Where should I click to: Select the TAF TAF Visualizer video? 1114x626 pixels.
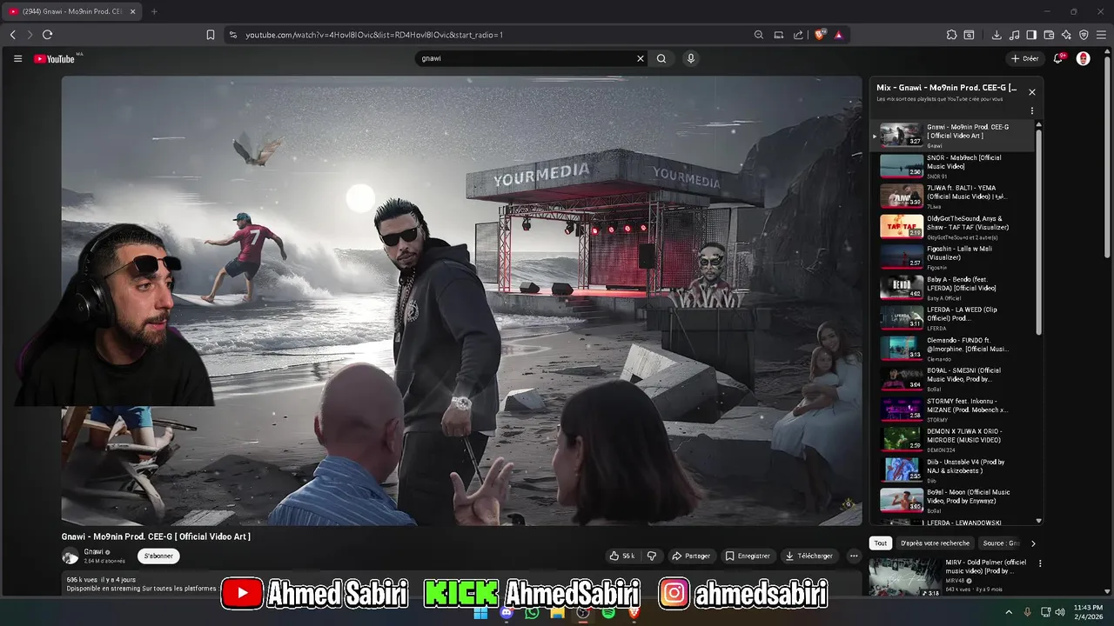tap(952, 226)
